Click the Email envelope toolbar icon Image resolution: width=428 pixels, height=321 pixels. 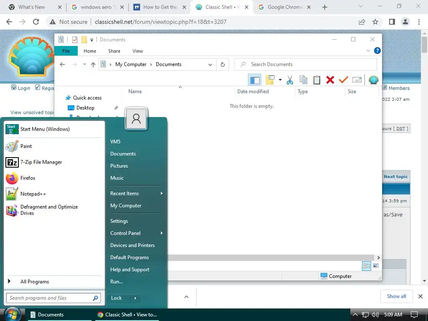(357, 80)
